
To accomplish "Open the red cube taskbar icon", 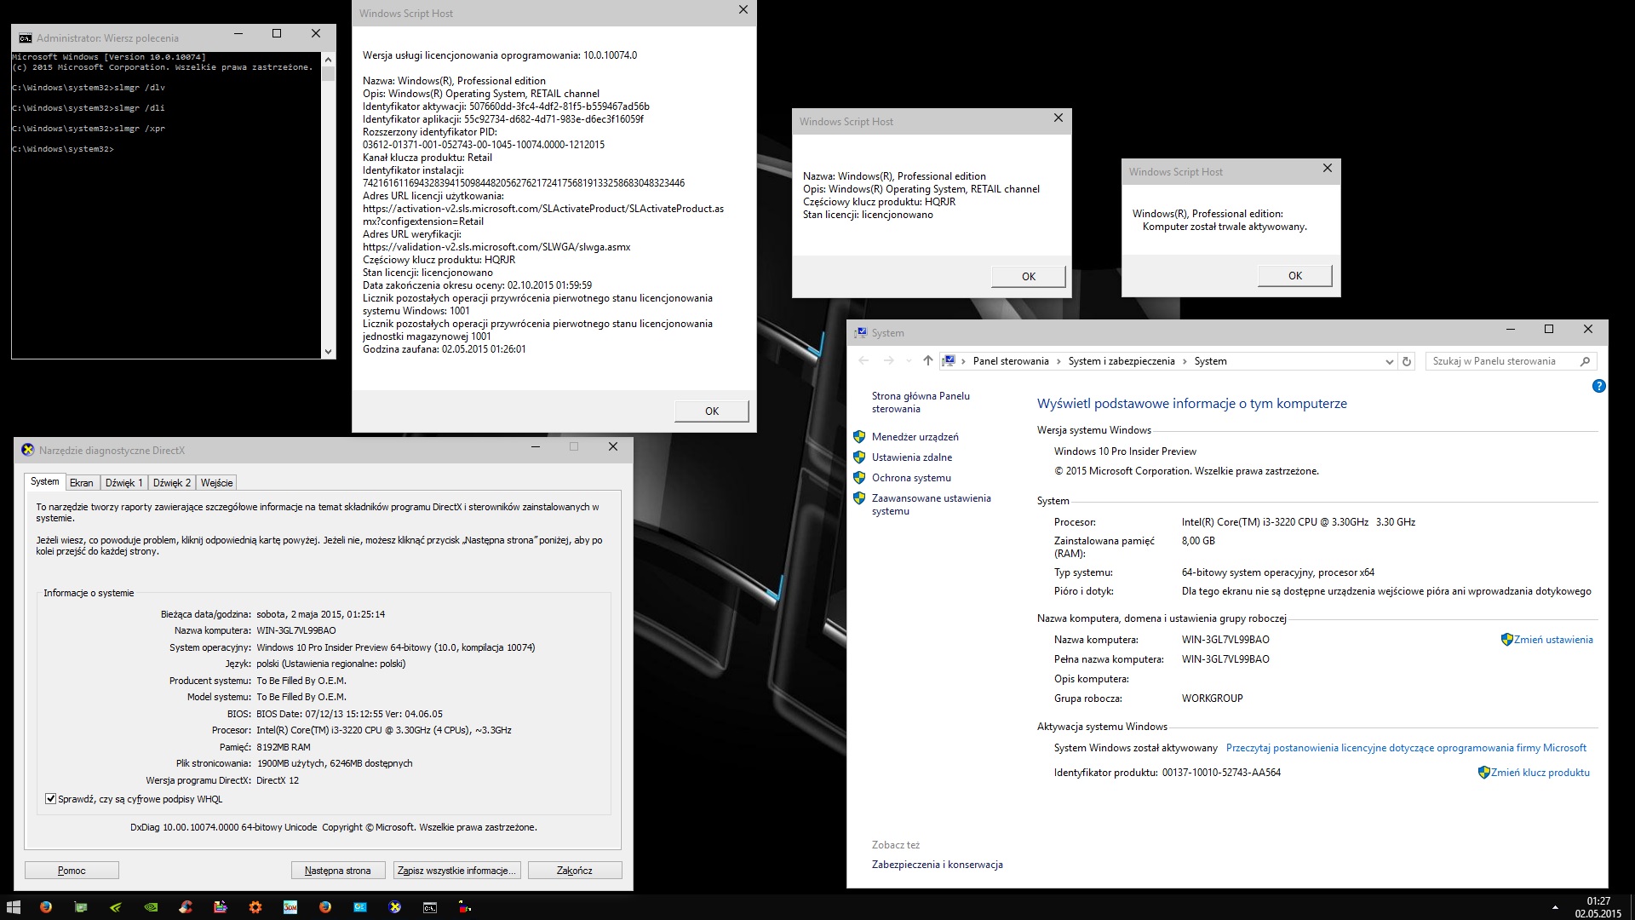I will pyautogui.click(x=465, y=907).
